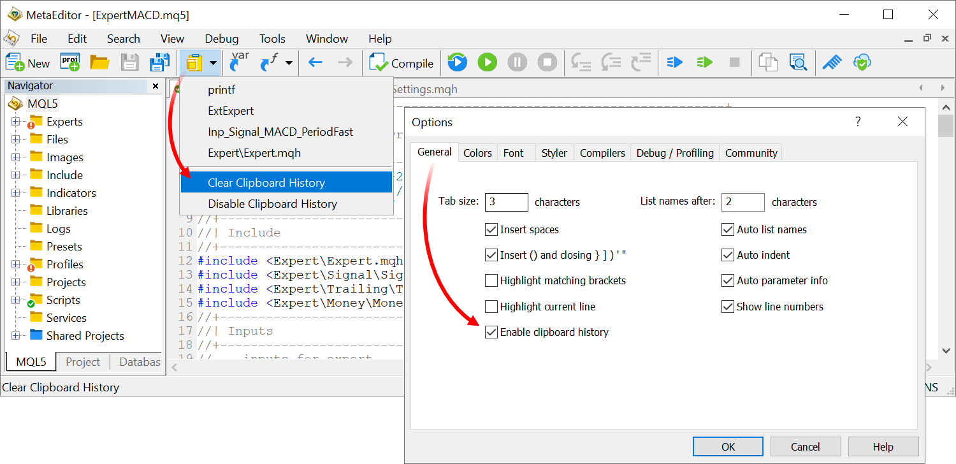Uncheck Show line numbers option
The width and height of the screenshot is (956, 464).
click(728, 307)
